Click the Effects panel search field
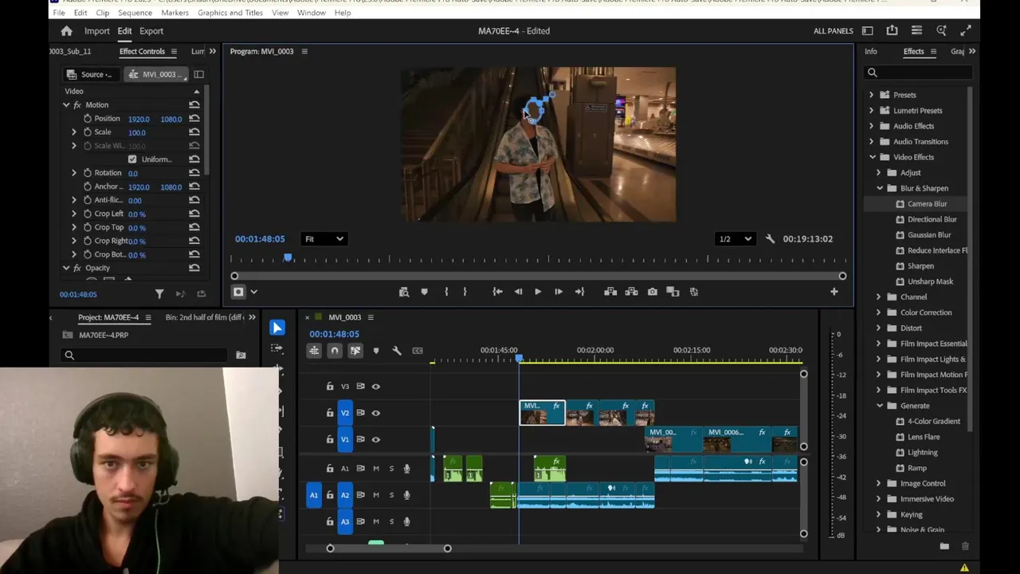The width and height of the screenshot is (1020, 574). [x=917, y=73]
